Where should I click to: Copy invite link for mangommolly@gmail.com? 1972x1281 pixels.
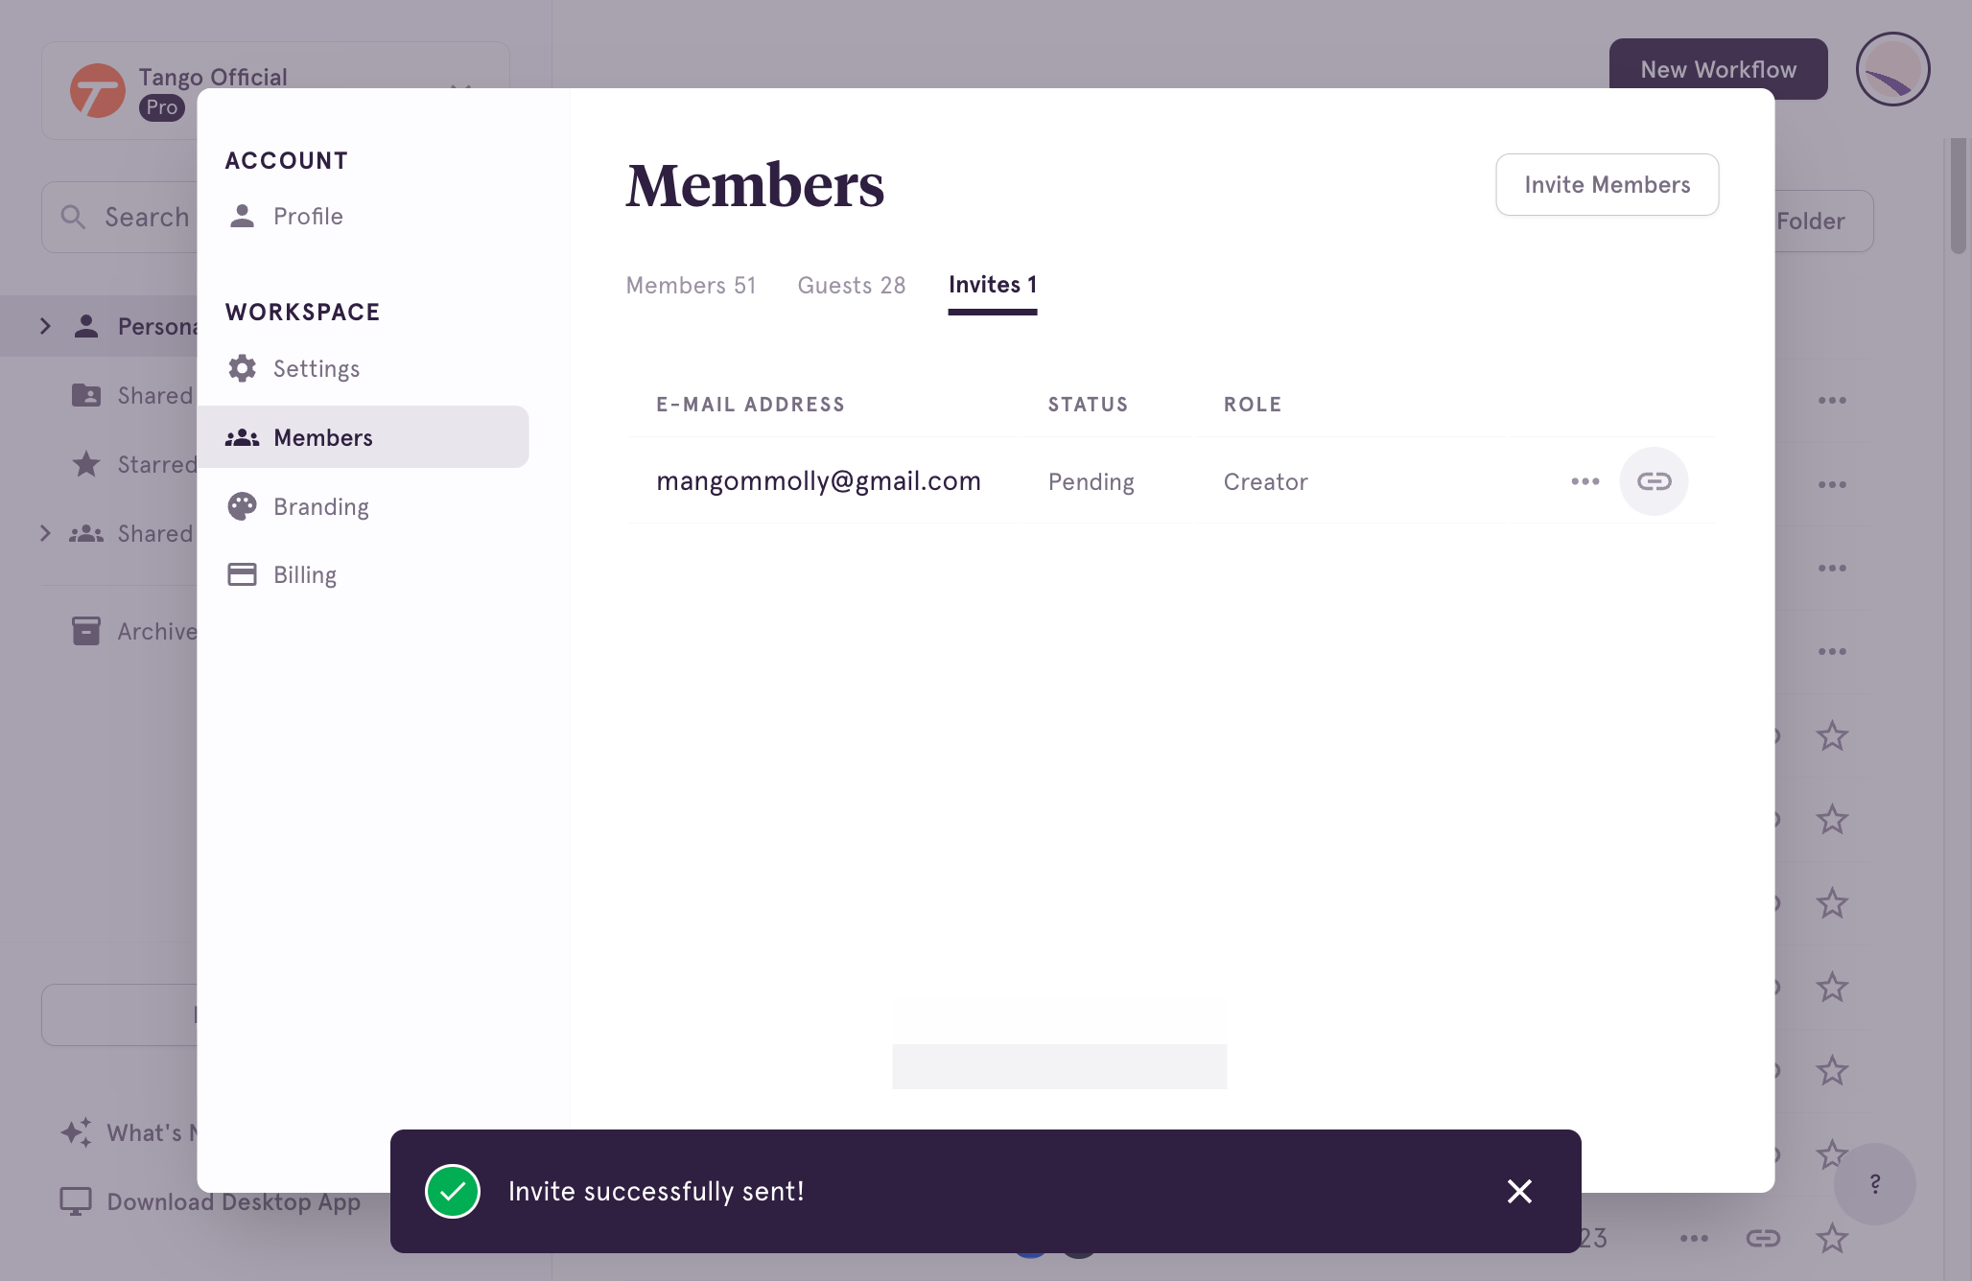pyautogui.click(x=1654, y=481)
